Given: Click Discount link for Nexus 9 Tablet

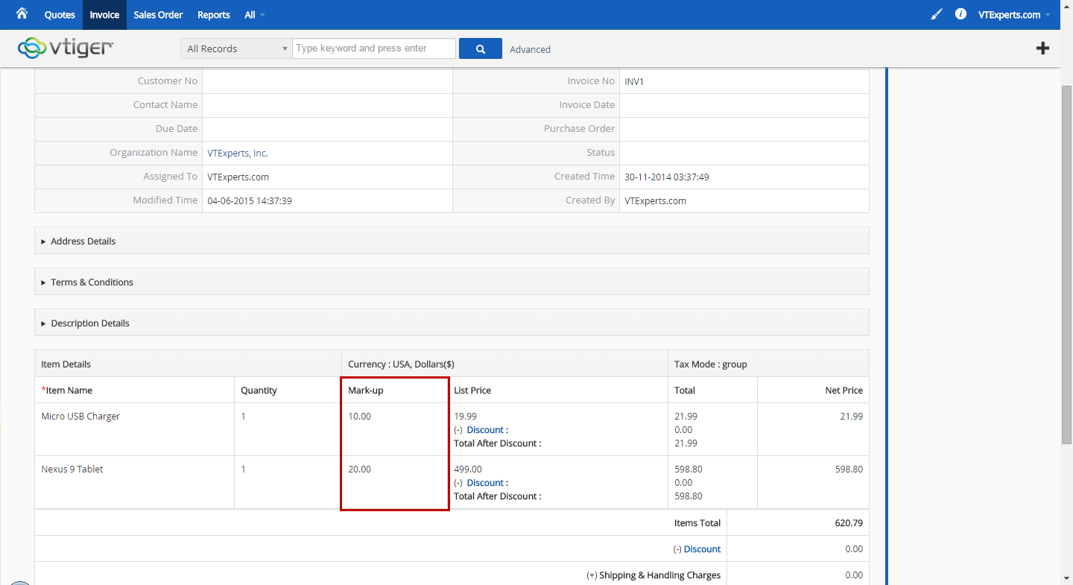Looking at the screenshot, I should [x=486, y=483].
